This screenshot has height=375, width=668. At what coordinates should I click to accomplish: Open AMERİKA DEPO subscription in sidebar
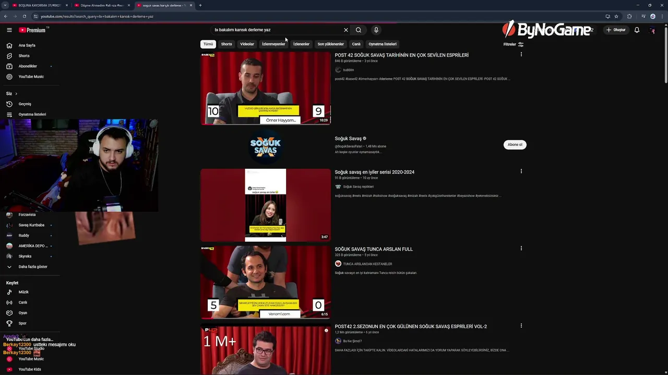[x=33, y=246]
